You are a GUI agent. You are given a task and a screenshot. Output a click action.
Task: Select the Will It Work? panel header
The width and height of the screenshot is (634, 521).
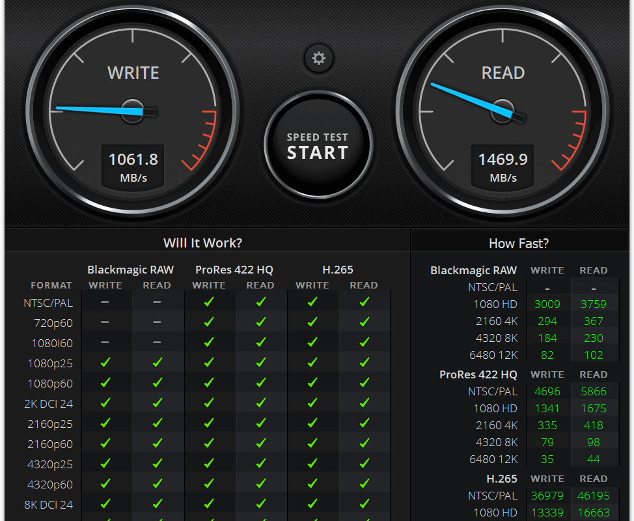202,243
